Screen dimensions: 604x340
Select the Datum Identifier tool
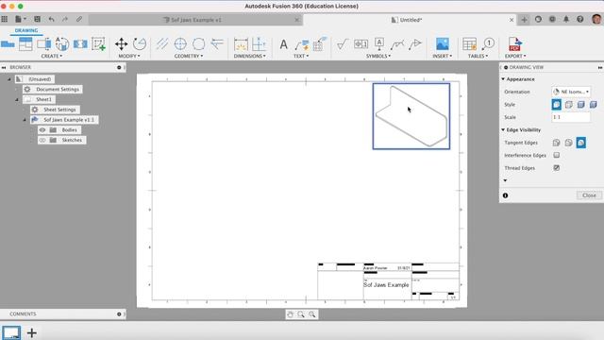pyautogui.click(x=379, y=44)
